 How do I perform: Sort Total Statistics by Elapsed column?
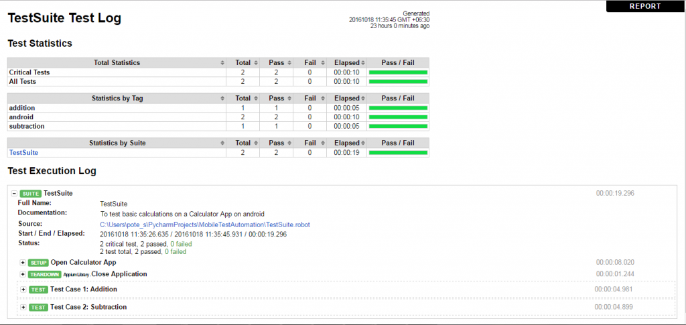coord(346,62)
